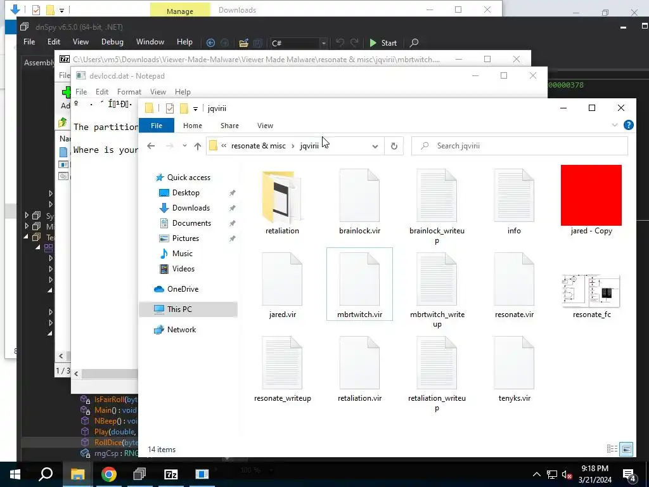Open Windows Start menu
This screenshot has height=487, width=649.
pyautogui.click(x=15, y=474)
